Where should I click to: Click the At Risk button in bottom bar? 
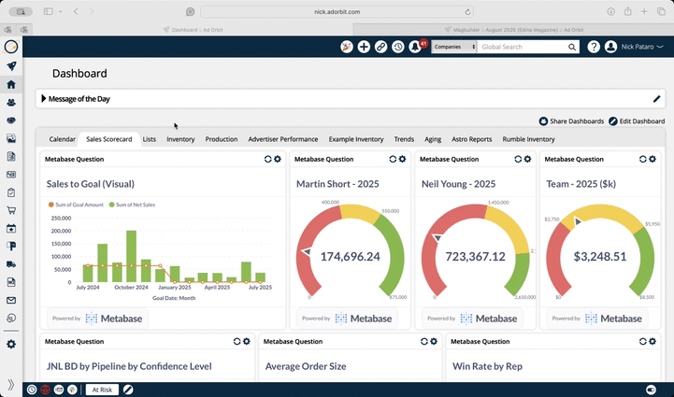(102, 390)
